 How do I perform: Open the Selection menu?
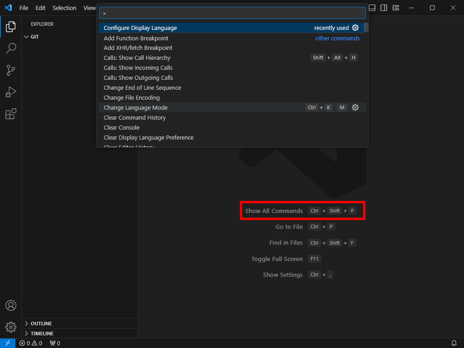pyautogui.click(x=64, y=8)
